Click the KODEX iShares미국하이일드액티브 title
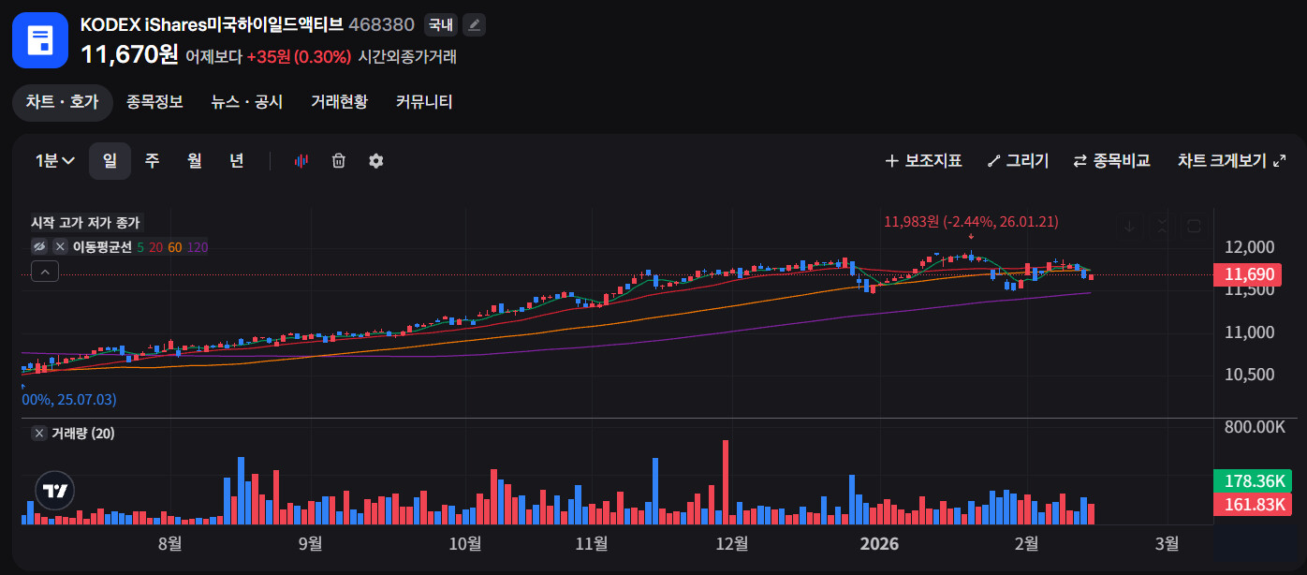Viewport: 1307px width, 575px height. 212,24
